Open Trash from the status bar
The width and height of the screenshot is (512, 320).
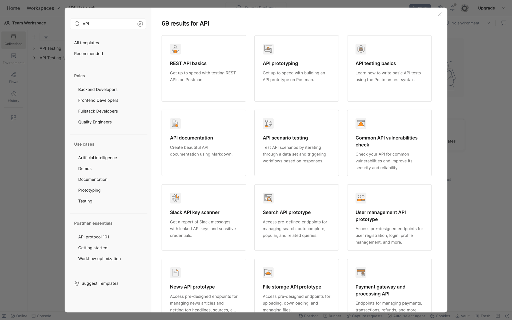click(483, 316)
